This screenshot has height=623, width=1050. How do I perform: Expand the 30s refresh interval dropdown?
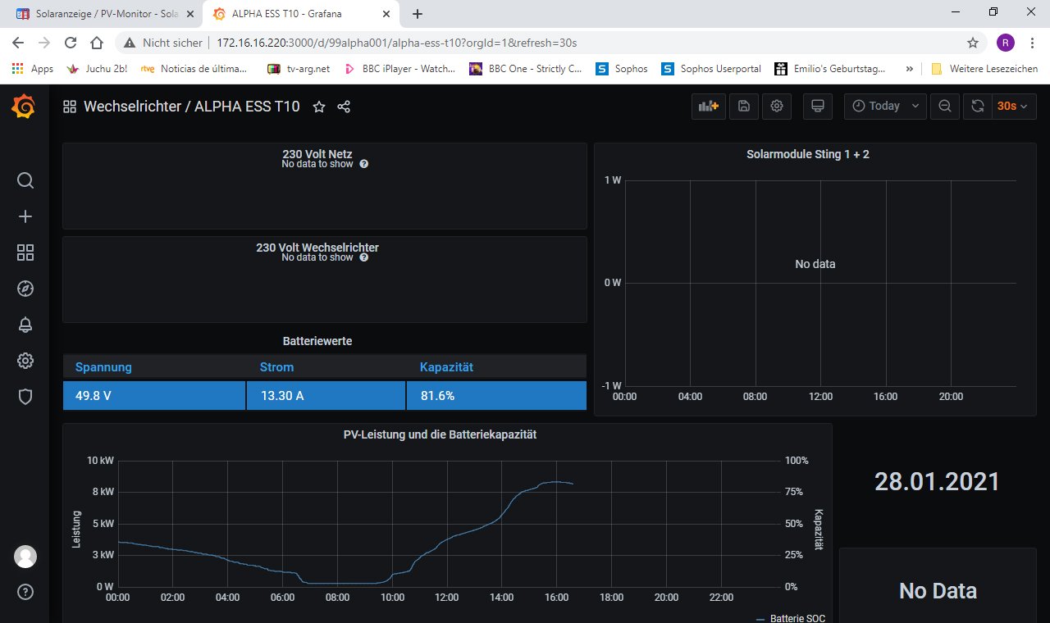[x=1011, y=106]
